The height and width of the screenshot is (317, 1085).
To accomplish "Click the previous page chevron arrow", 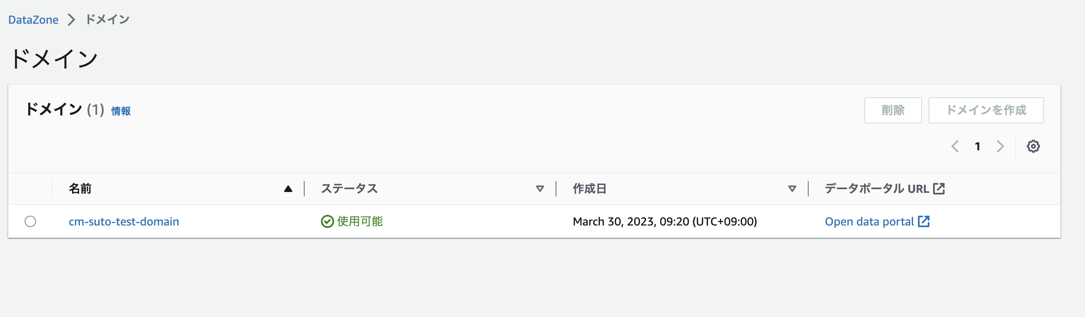I will [x=955, y=146].
